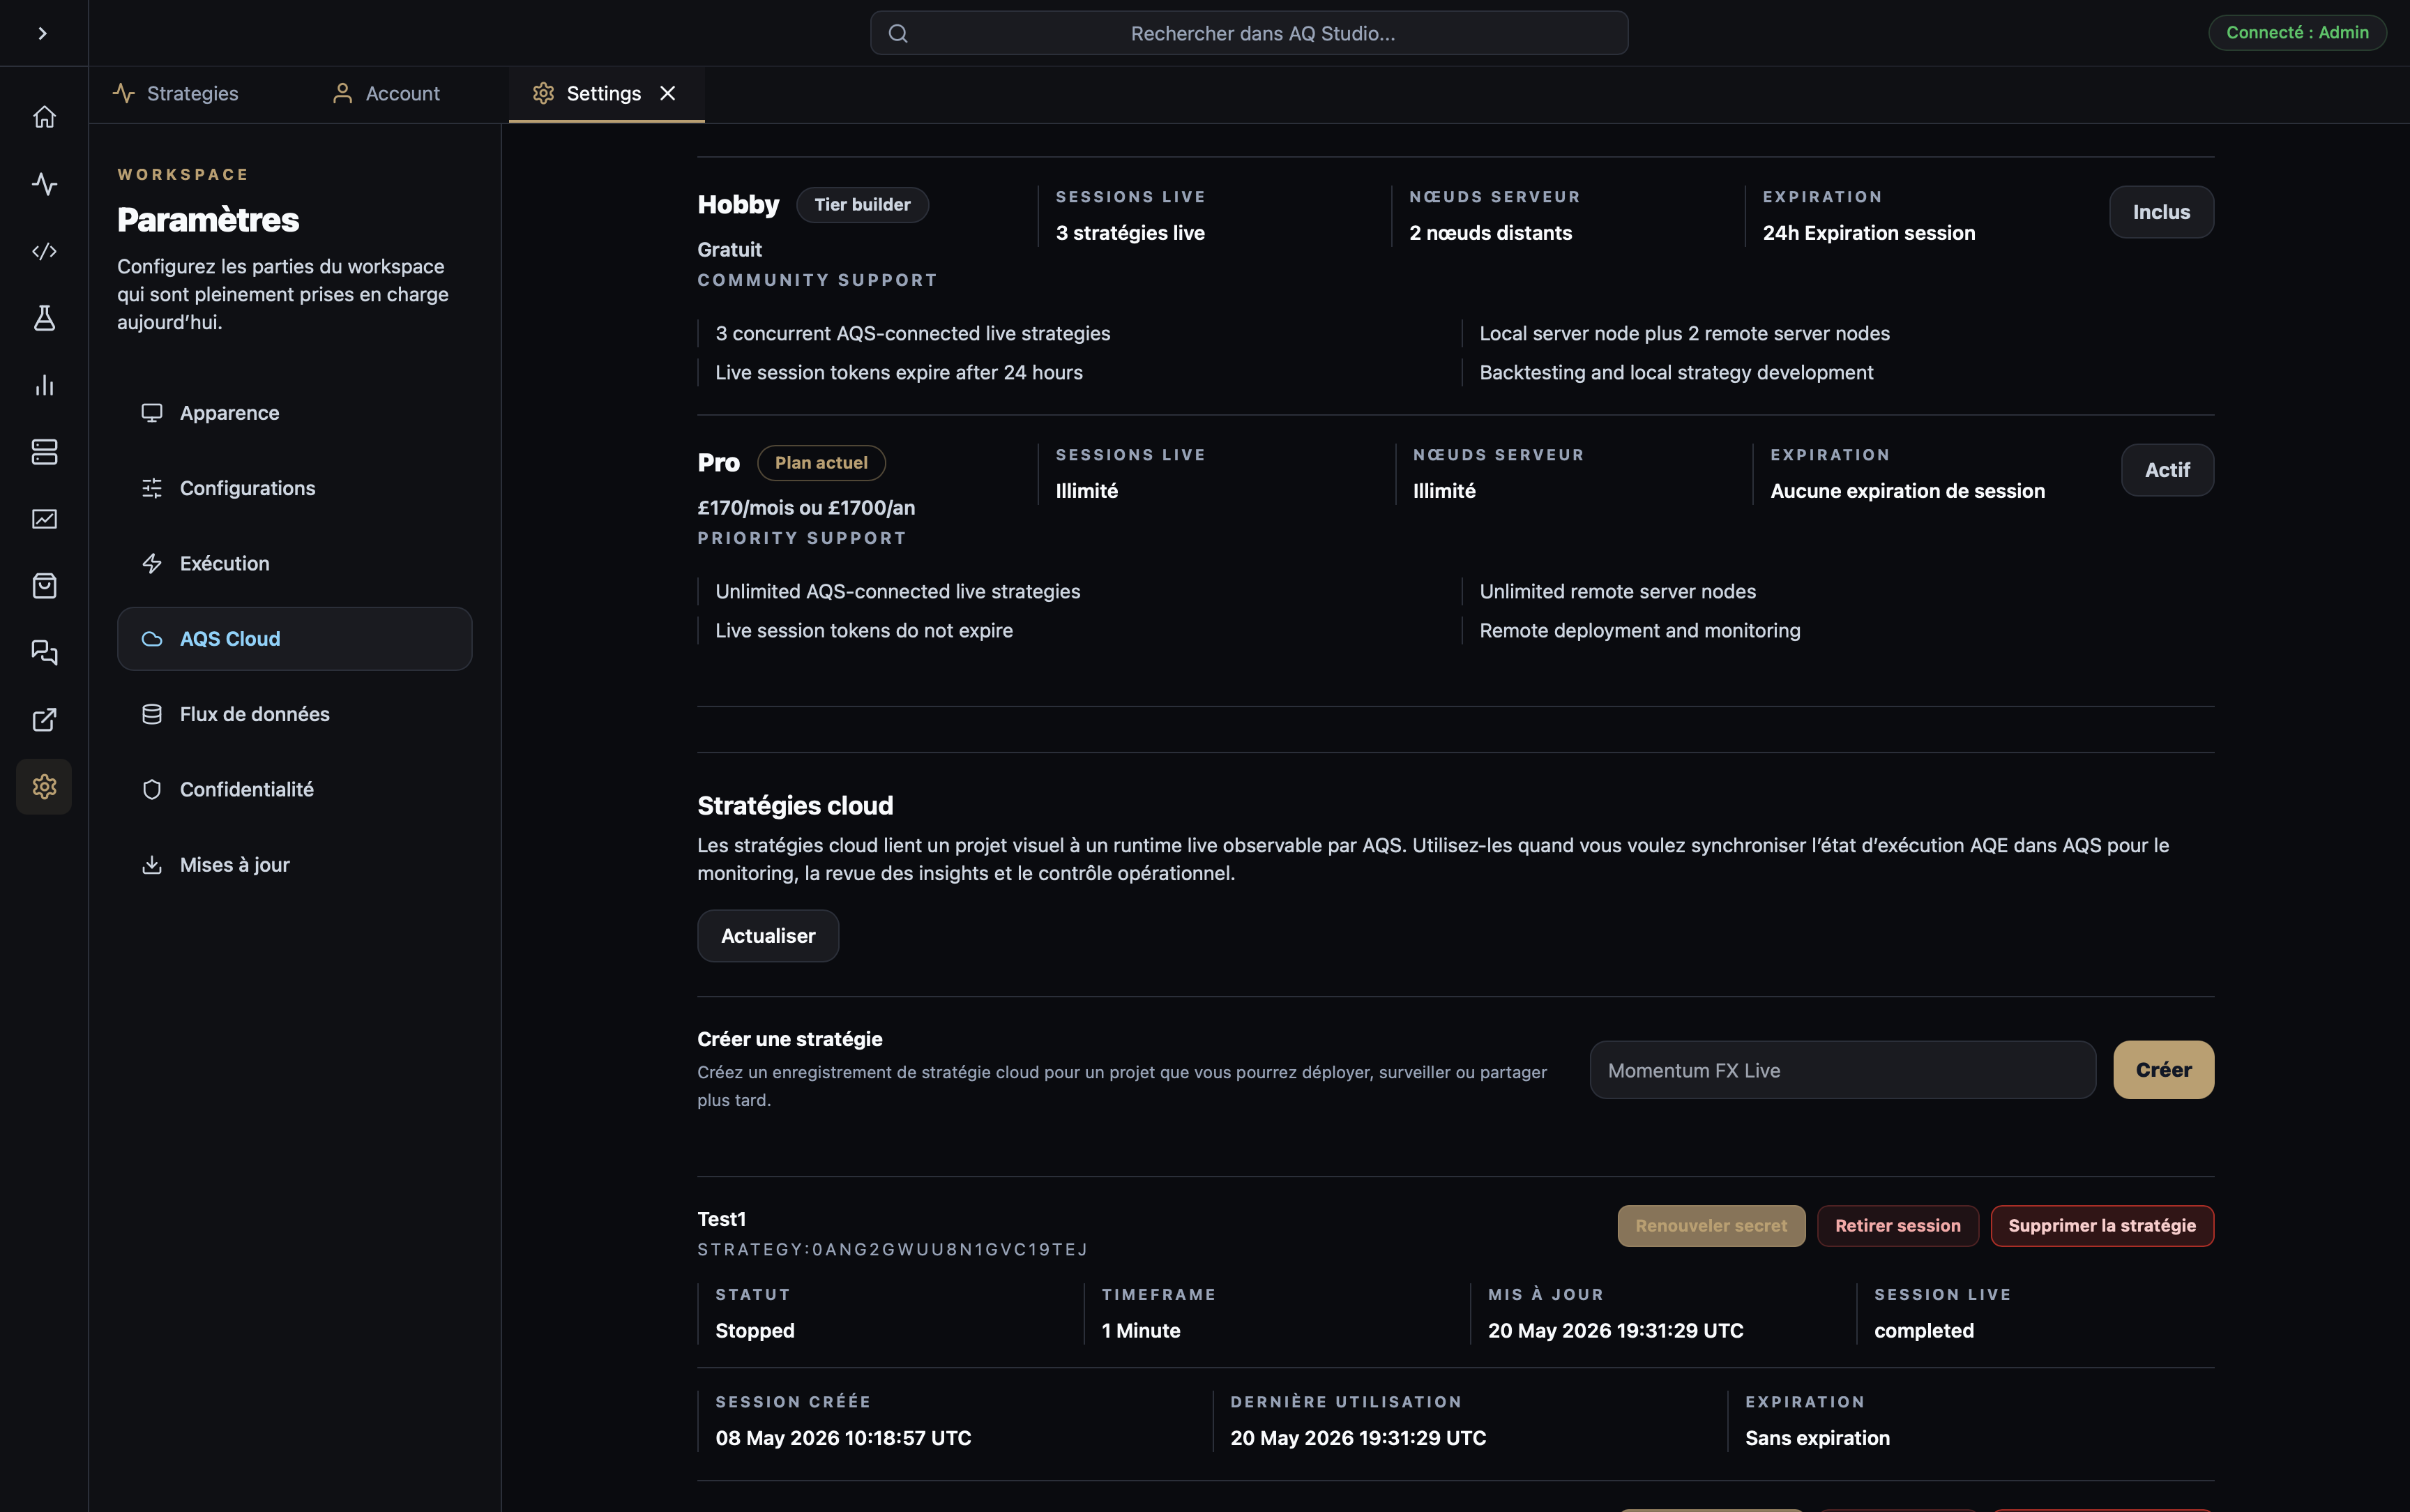Click '3 stratégies live' value

tap(1130, 233)
